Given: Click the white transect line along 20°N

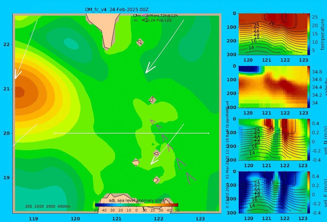Looking at the screenshot, I should (x=131, y=133).
